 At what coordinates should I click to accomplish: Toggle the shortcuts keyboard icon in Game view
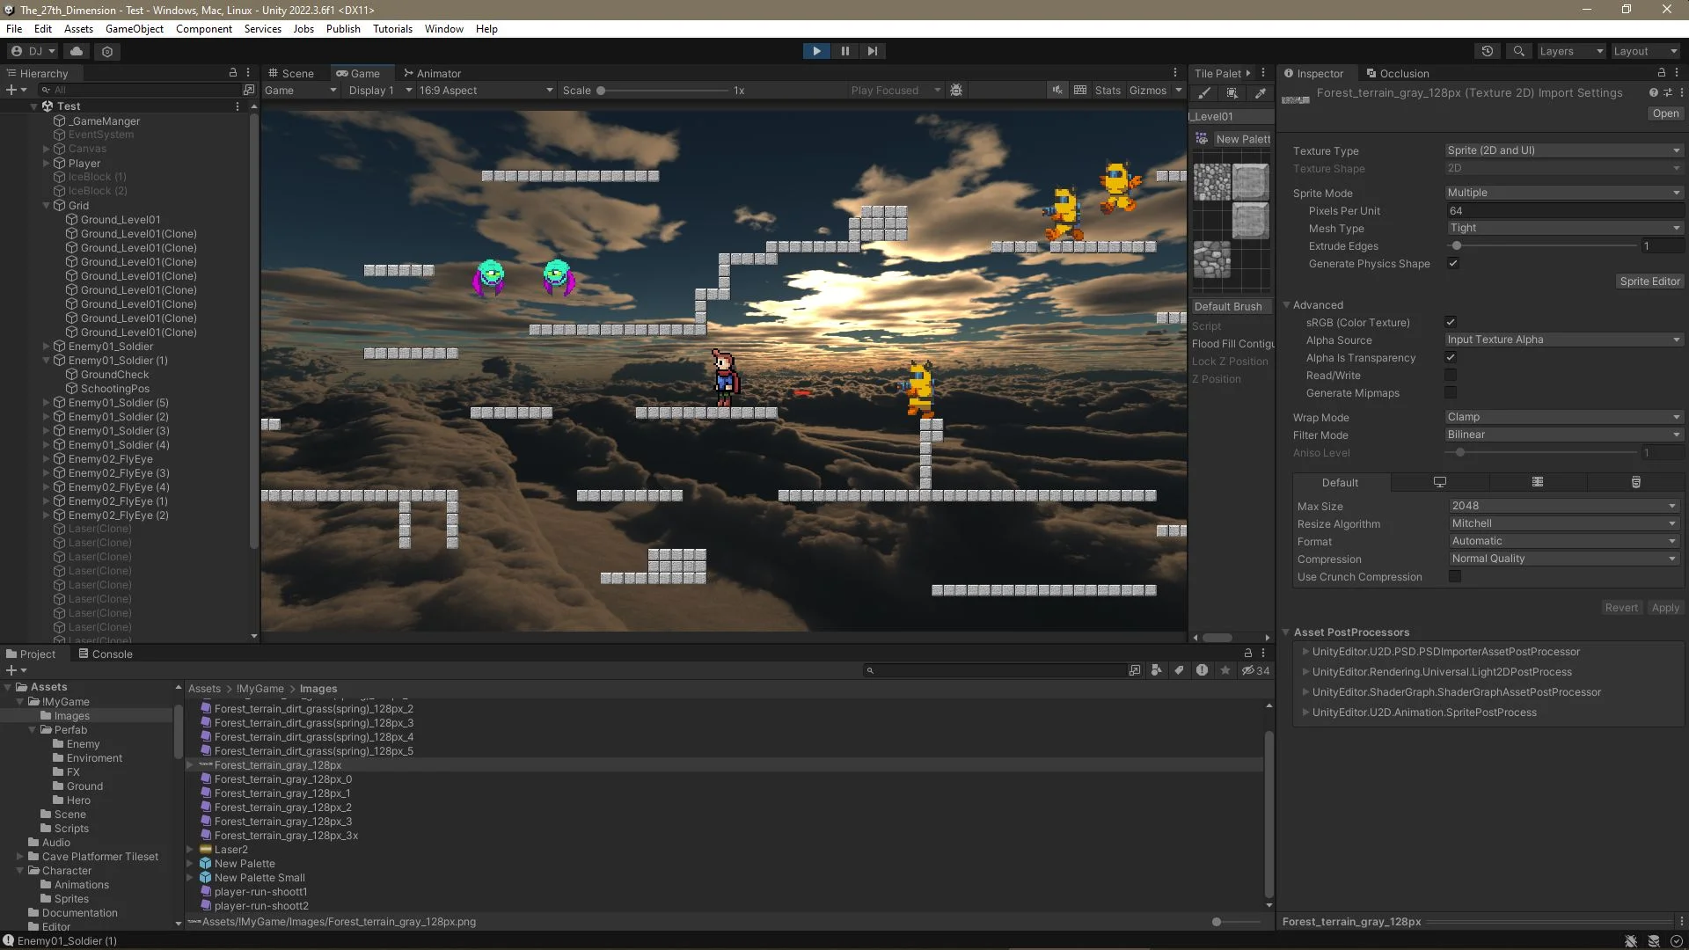tap(1080, 90)
